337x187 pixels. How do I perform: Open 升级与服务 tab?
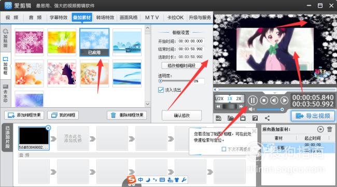(x=200, y=18)
